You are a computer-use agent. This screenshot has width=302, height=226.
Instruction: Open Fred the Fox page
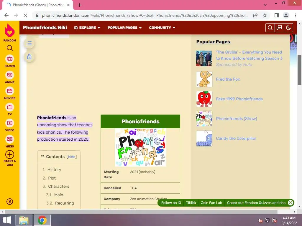point(228,79)
